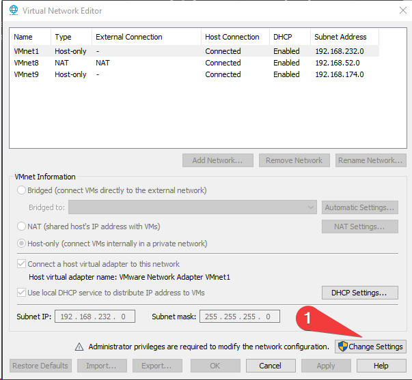Click subnet address 192.168.174.0

(x=340, y=74)
